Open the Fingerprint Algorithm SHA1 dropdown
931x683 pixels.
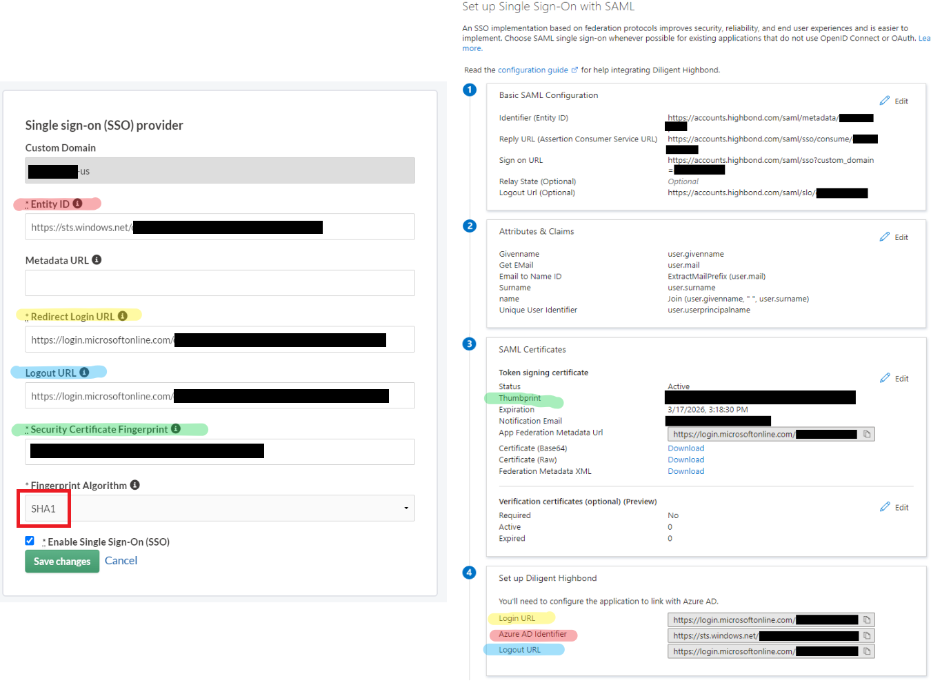coord(220,508)
